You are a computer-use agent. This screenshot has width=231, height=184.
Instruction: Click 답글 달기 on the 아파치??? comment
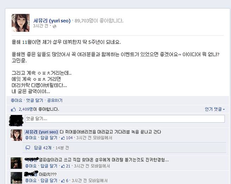pos(49,180)
